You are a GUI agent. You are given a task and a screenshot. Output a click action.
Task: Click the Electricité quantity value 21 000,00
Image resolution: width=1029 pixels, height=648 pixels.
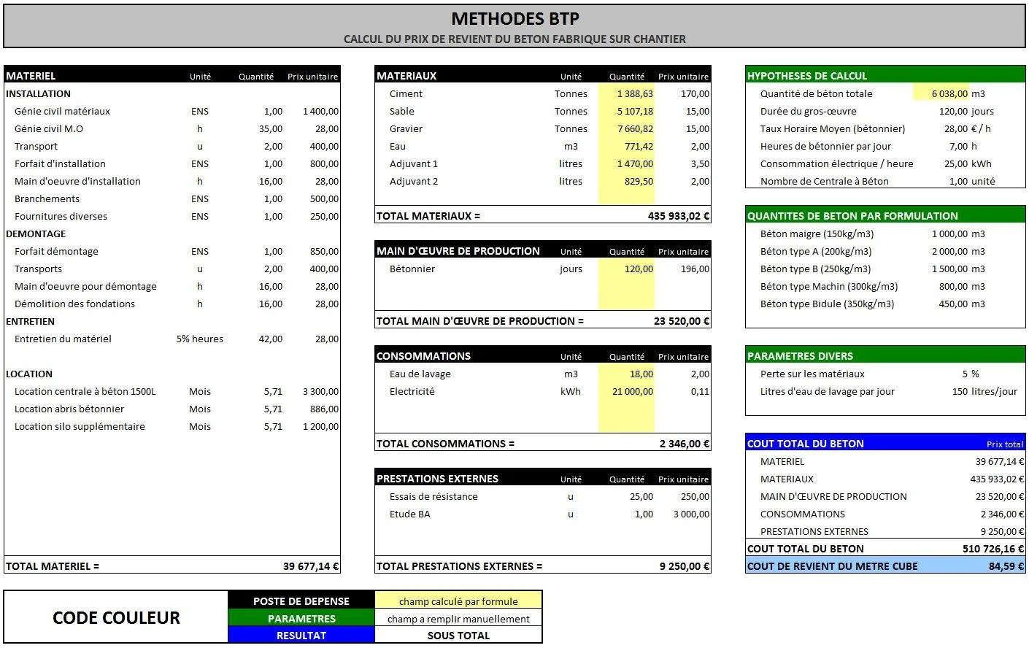pos(627,391)
